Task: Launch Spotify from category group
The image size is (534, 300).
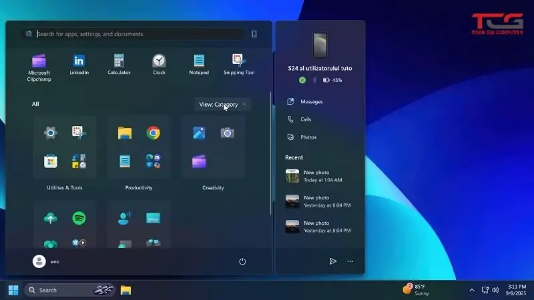Action: (x=79, y=218)
